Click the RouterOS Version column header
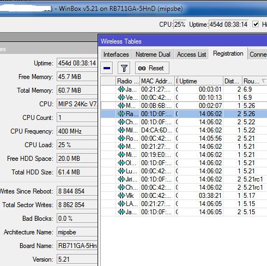This screenshot has width=267, height=266. tap(254, 81)
